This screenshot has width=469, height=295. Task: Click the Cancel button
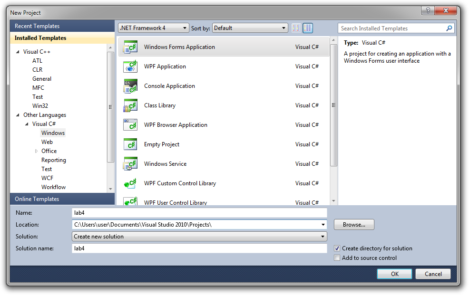coord(433,274)
